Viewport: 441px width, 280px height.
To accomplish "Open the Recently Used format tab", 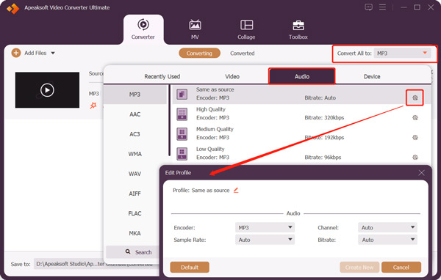I will click(x=162, y=76).
